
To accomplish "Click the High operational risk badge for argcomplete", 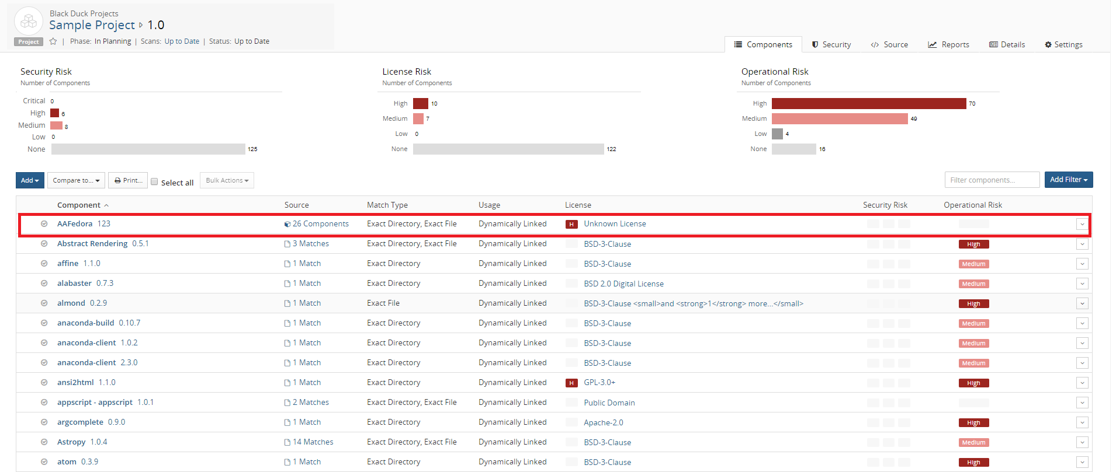I will (973, 422).
